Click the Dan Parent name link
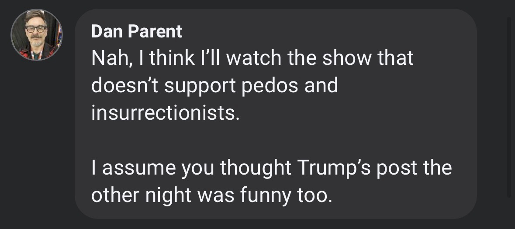This screenshot has height=229, width=515. pyautogui.click(x=137, y=31)
